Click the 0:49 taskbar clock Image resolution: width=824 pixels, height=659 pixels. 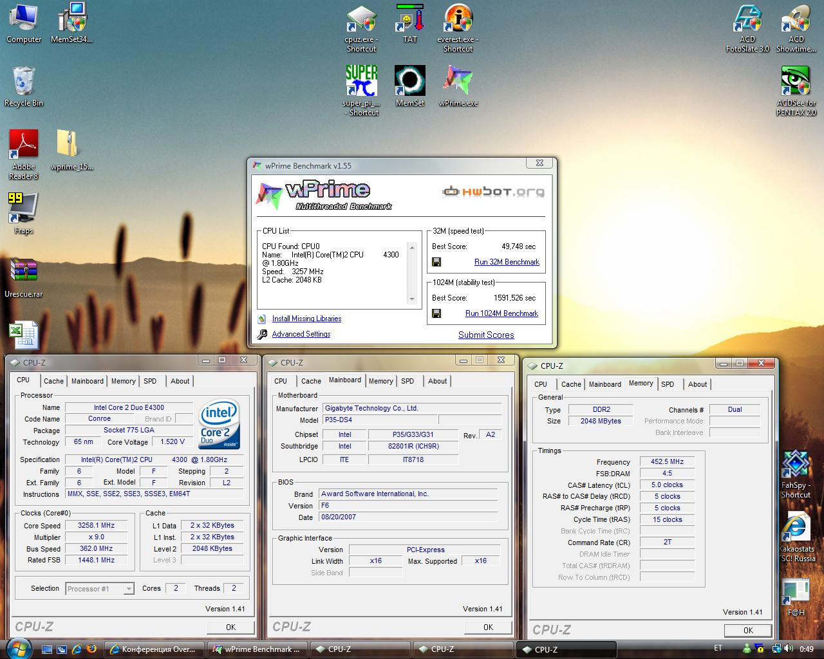(807, 649)
